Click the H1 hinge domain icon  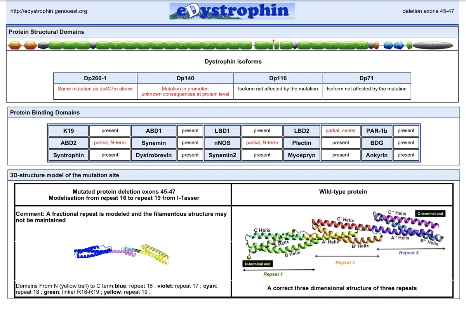pyautogui.click(x=43, y=45)
